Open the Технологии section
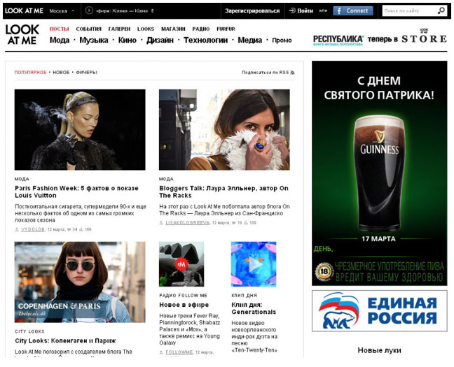Viewport: 454px width, 367px height. 205,41
